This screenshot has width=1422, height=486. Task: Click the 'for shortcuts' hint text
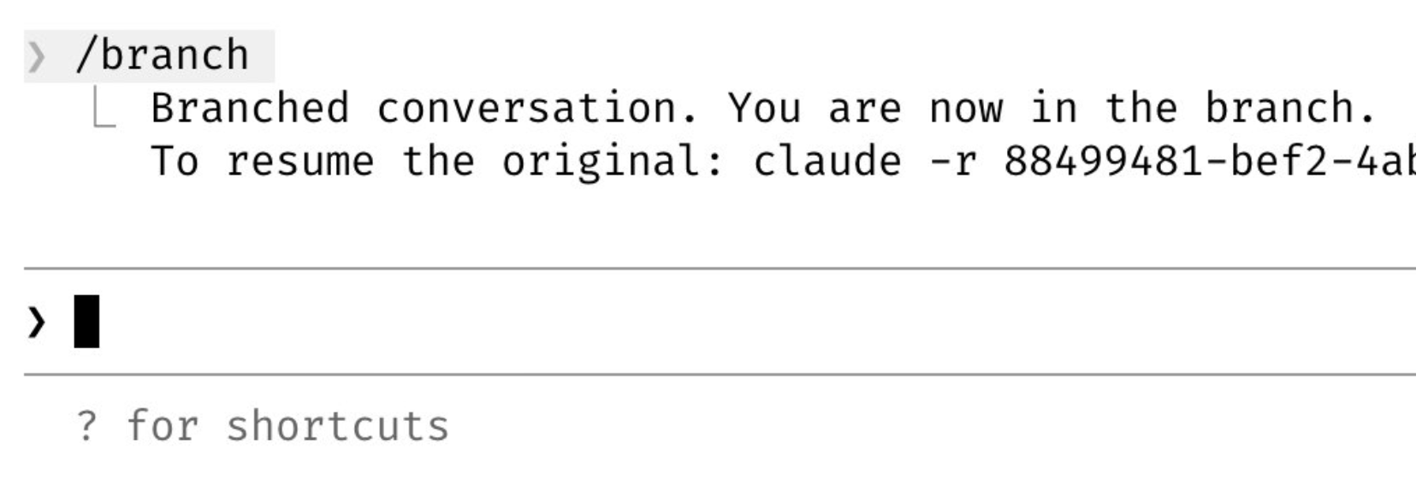(287, 426)
